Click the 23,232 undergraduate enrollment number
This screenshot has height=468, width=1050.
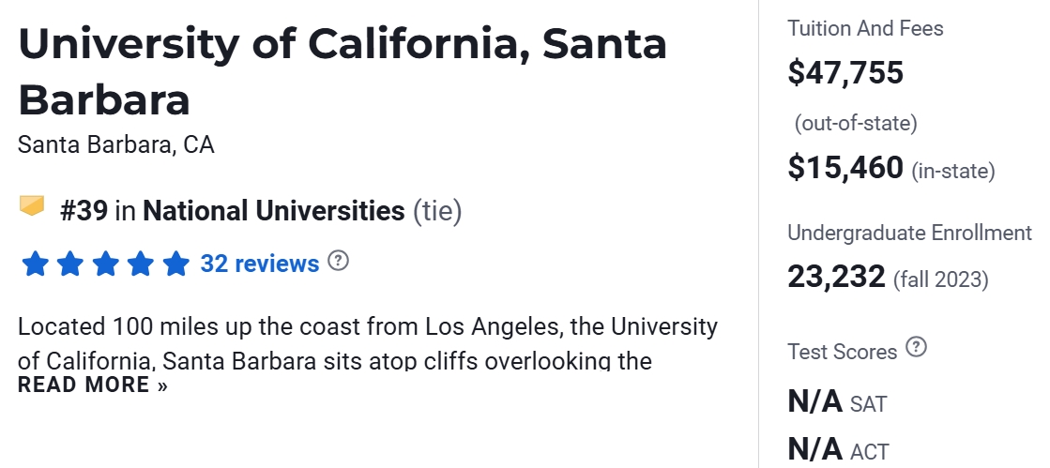tap(836, 277)
